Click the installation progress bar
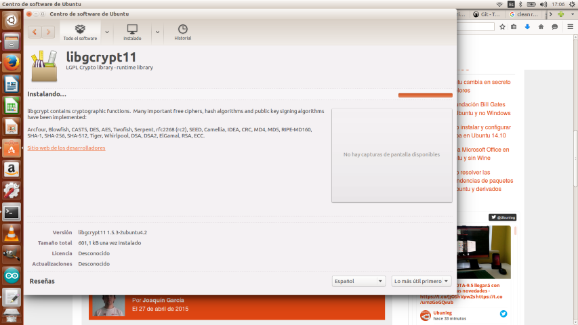 coord(425,95)
